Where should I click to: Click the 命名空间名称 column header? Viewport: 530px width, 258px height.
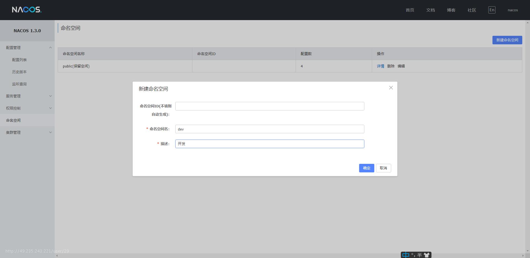pyautogui.click(x=125, y=54)
